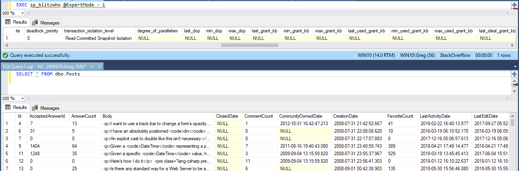Select the LastActivityDate column header

point(445,116)
